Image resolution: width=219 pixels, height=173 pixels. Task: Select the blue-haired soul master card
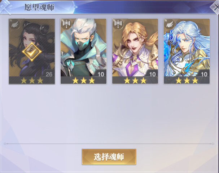(x=187, y=51)
